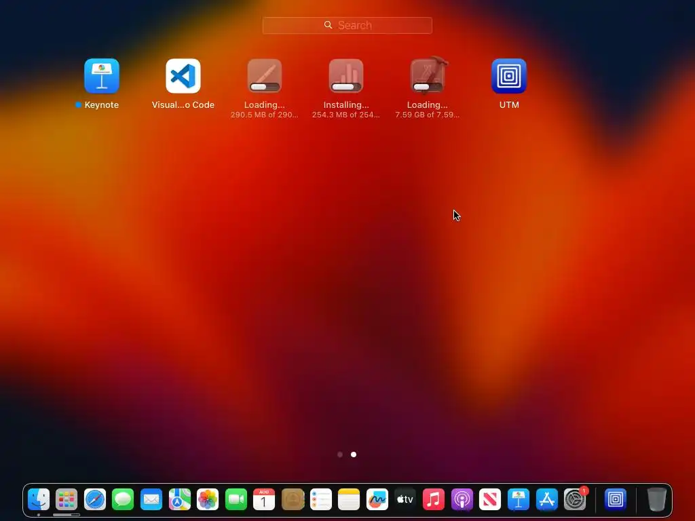The height and width of the screenshot is (521, 695).
Task: Click the "254.3 MB of 254..." text
Action: coord(346,115)
